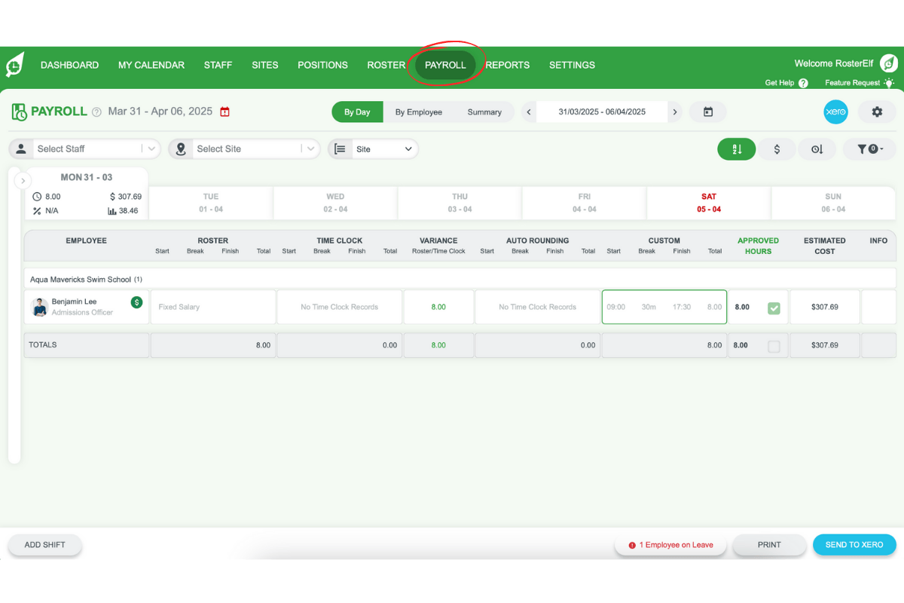
Task: Expand the filter dropdown with zero filters
Action: [x=869, y=148]
